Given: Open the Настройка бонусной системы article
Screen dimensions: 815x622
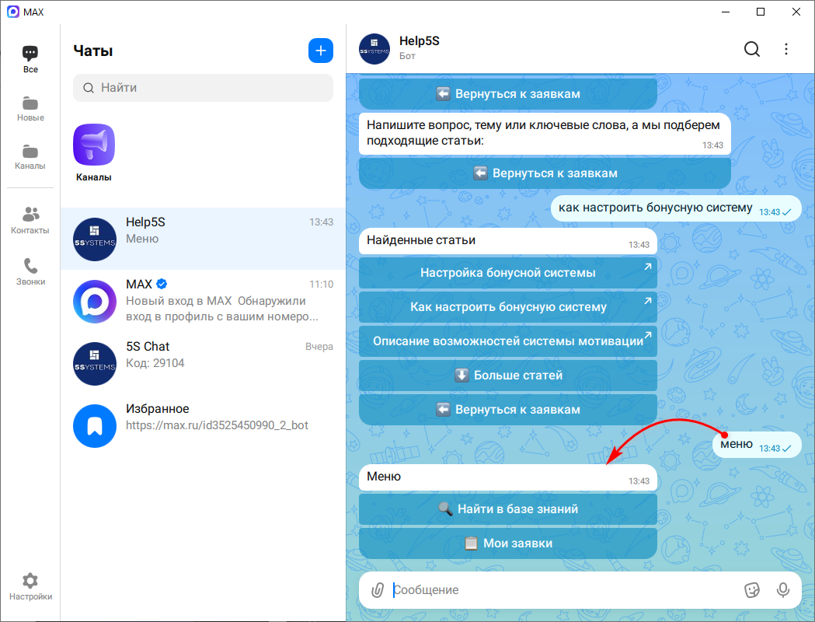Looking at the screenshot, I should click(x=508, y=273).
